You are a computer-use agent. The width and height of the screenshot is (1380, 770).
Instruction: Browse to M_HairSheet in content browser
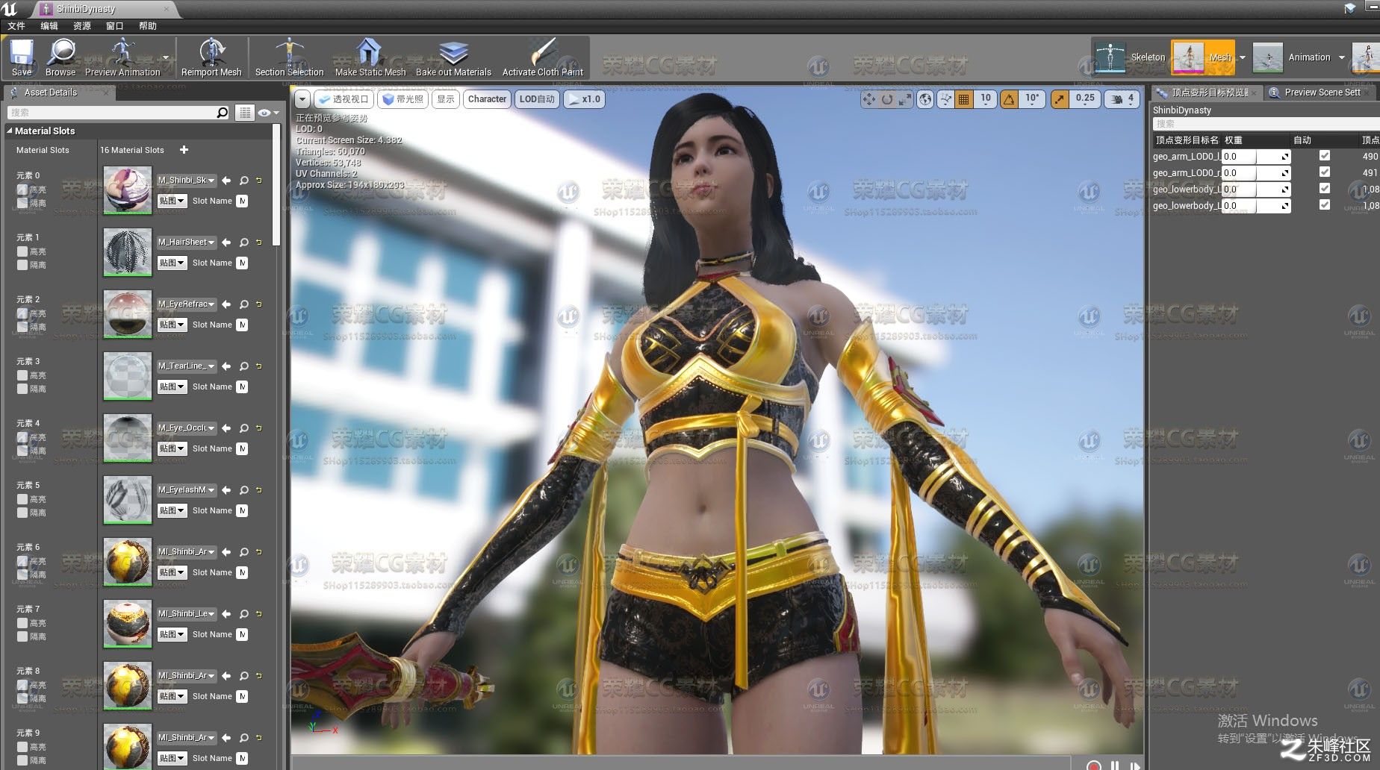click(244, 242)
